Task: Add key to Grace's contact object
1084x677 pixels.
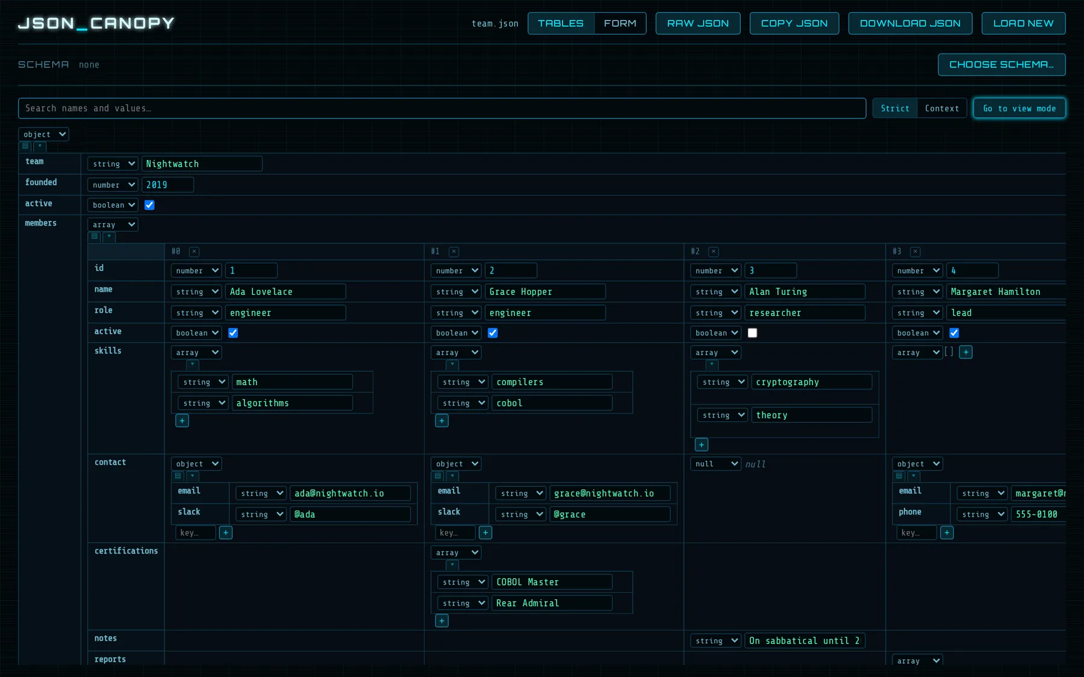Action: pyautogui.click(x=485, y=533)
